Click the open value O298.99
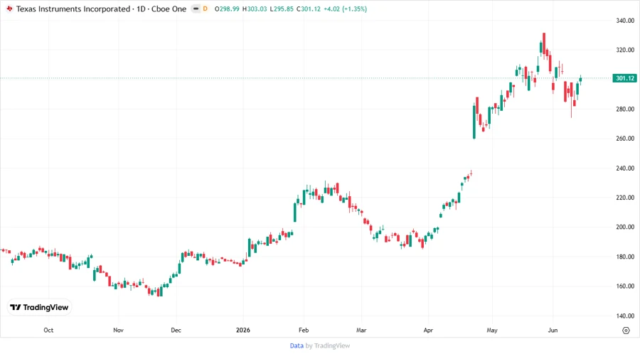This screenshot has width=640, height=354. coord(227,9)
